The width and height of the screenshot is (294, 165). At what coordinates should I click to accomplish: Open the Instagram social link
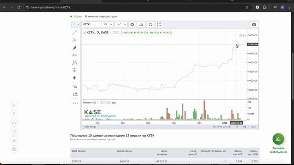[x=14, y=132]
